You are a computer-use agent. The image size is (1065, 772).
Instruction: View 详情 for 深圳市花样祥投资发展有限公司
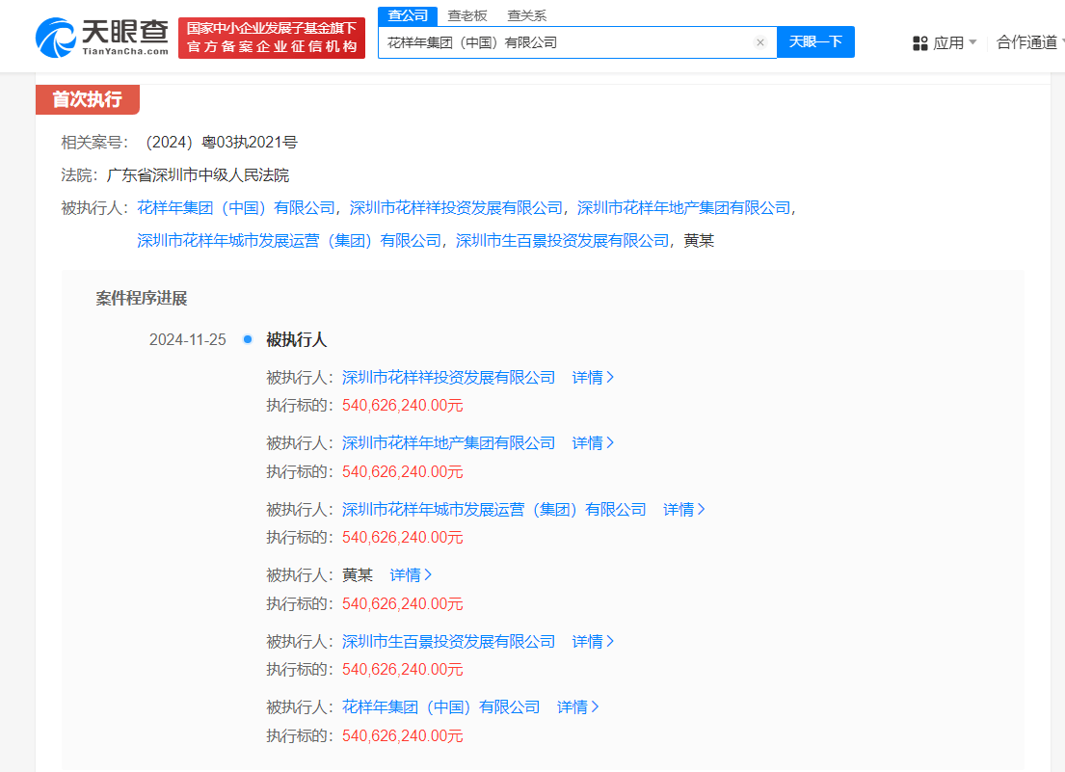pos(593,378)
